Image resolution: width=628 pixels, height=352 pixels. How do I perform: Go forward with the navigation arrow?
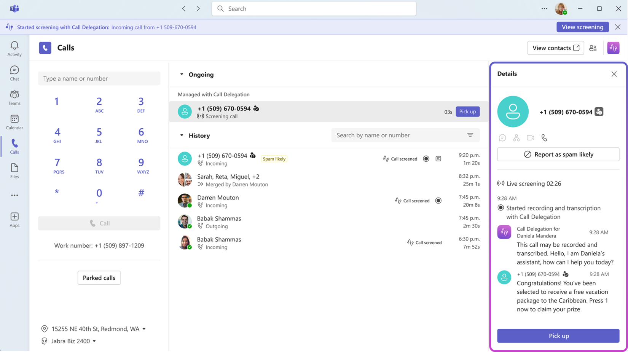point(198,8)
